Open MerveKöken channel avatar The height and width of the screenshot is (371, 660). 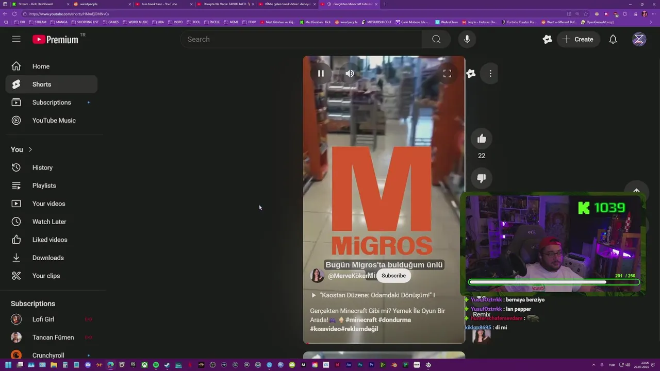point(317,276)
